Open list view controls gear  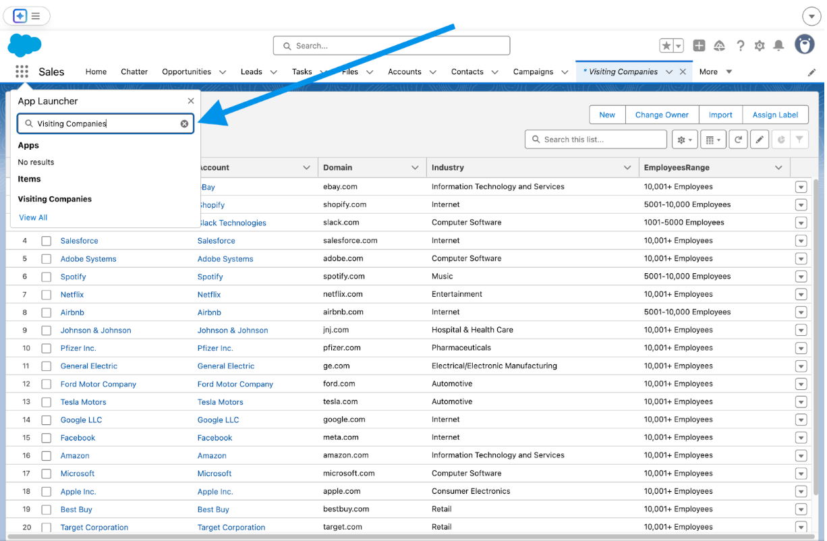[685, 140]
